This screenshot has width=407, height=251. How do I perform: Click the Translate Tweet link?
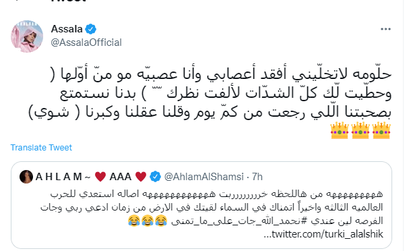(41, 148)
